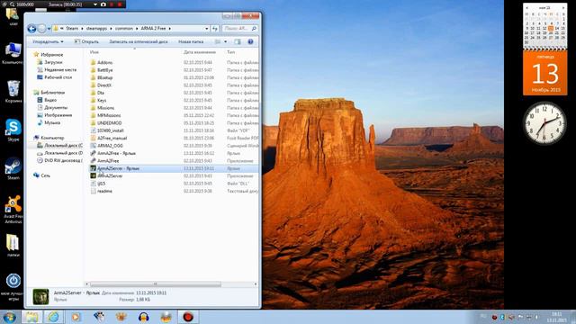Select the ARMA2_OGG script file
The height and width of the screenshot is (324, 576).
click(110, 146)
